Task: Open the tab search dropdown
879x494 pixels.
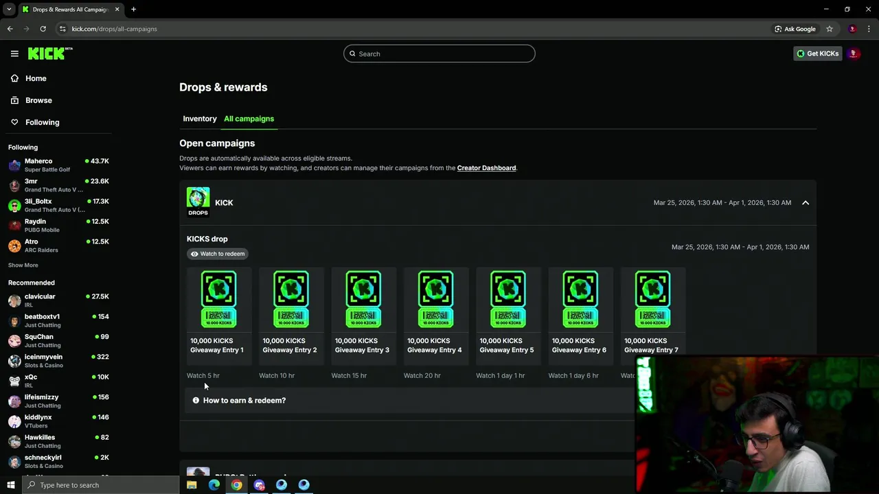Action: click(x=9, y=10)
